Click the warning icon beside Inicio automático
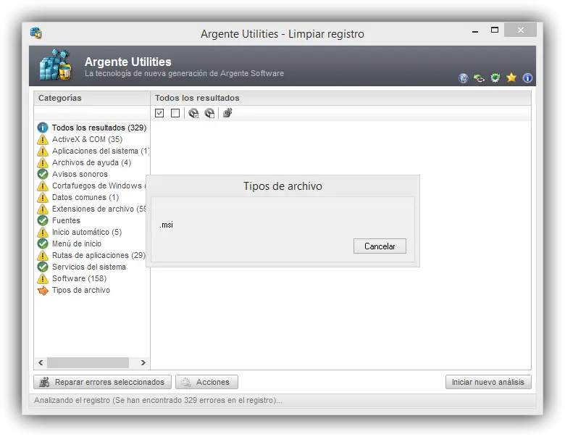 pyautogui.click(x=43, y=232)
